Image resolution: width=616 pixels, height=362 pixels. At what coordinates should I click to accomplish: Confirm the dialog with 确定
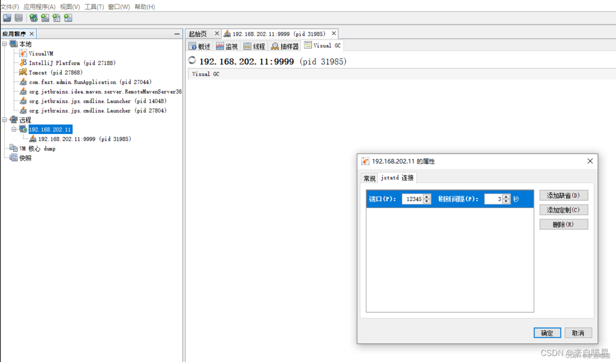coord(547,333)
